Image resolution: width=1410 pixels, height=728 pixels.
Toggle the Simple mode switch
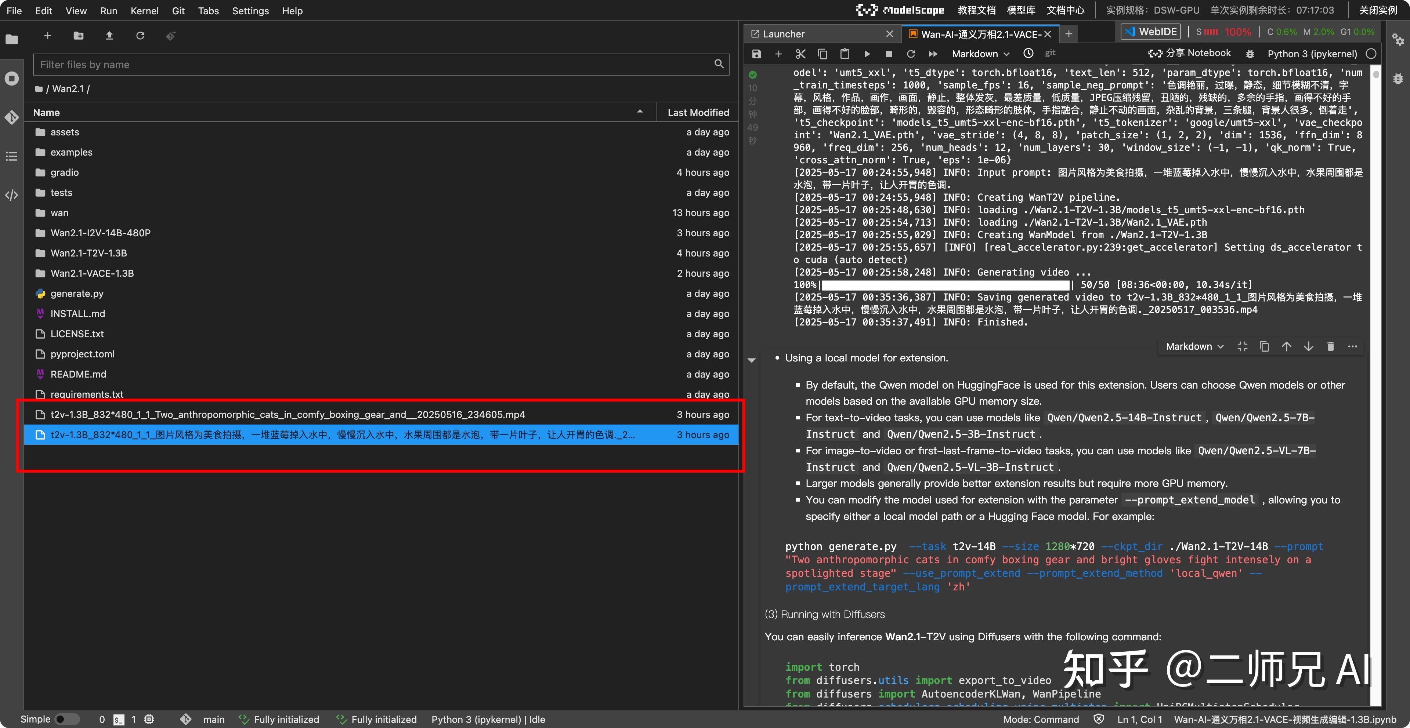[67, 719]
